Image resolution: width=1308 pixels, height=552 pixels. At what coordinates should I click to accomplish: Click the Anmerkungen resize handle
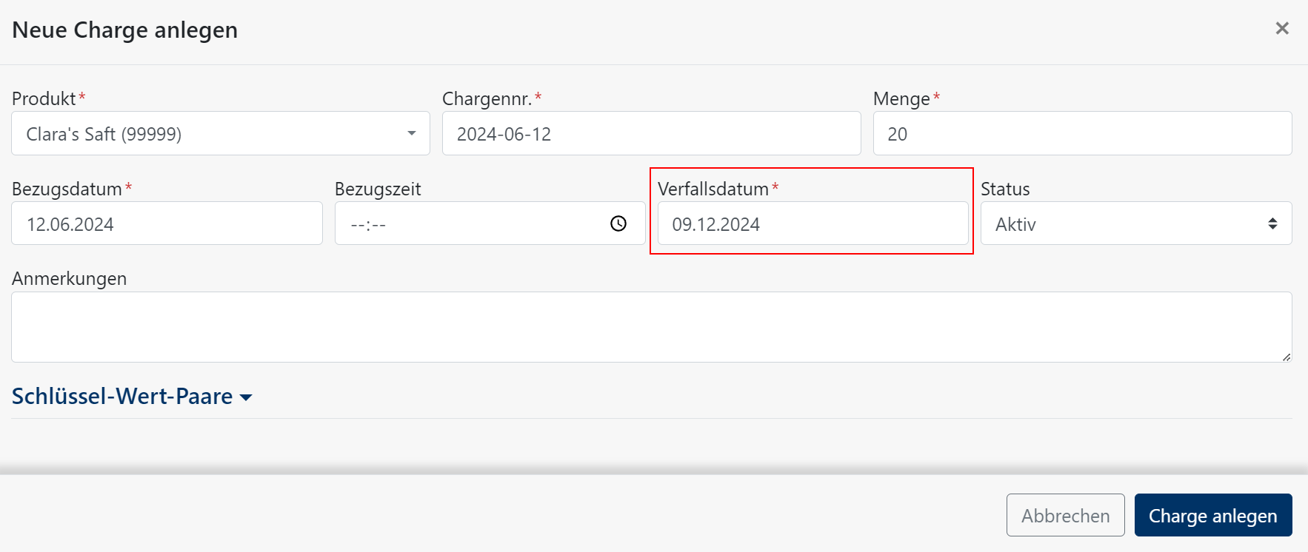click(x=1287, y=357)
